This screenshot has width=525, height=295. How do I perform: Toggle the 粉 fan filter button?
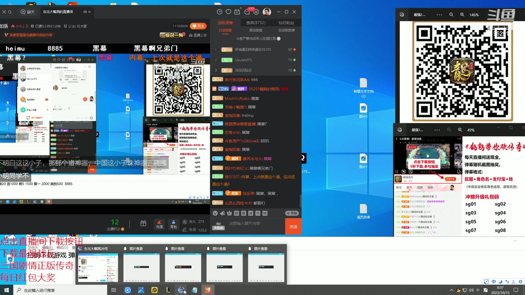237,213
